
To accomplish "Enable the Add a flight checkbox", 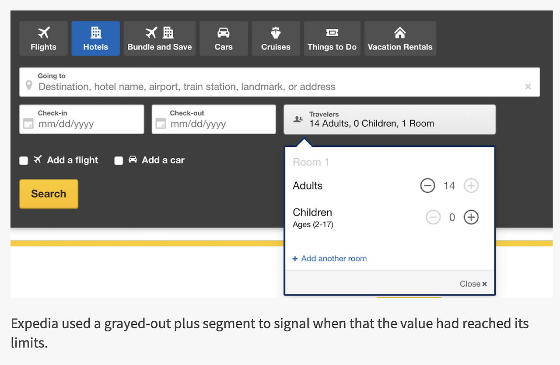I will point(24,161).
